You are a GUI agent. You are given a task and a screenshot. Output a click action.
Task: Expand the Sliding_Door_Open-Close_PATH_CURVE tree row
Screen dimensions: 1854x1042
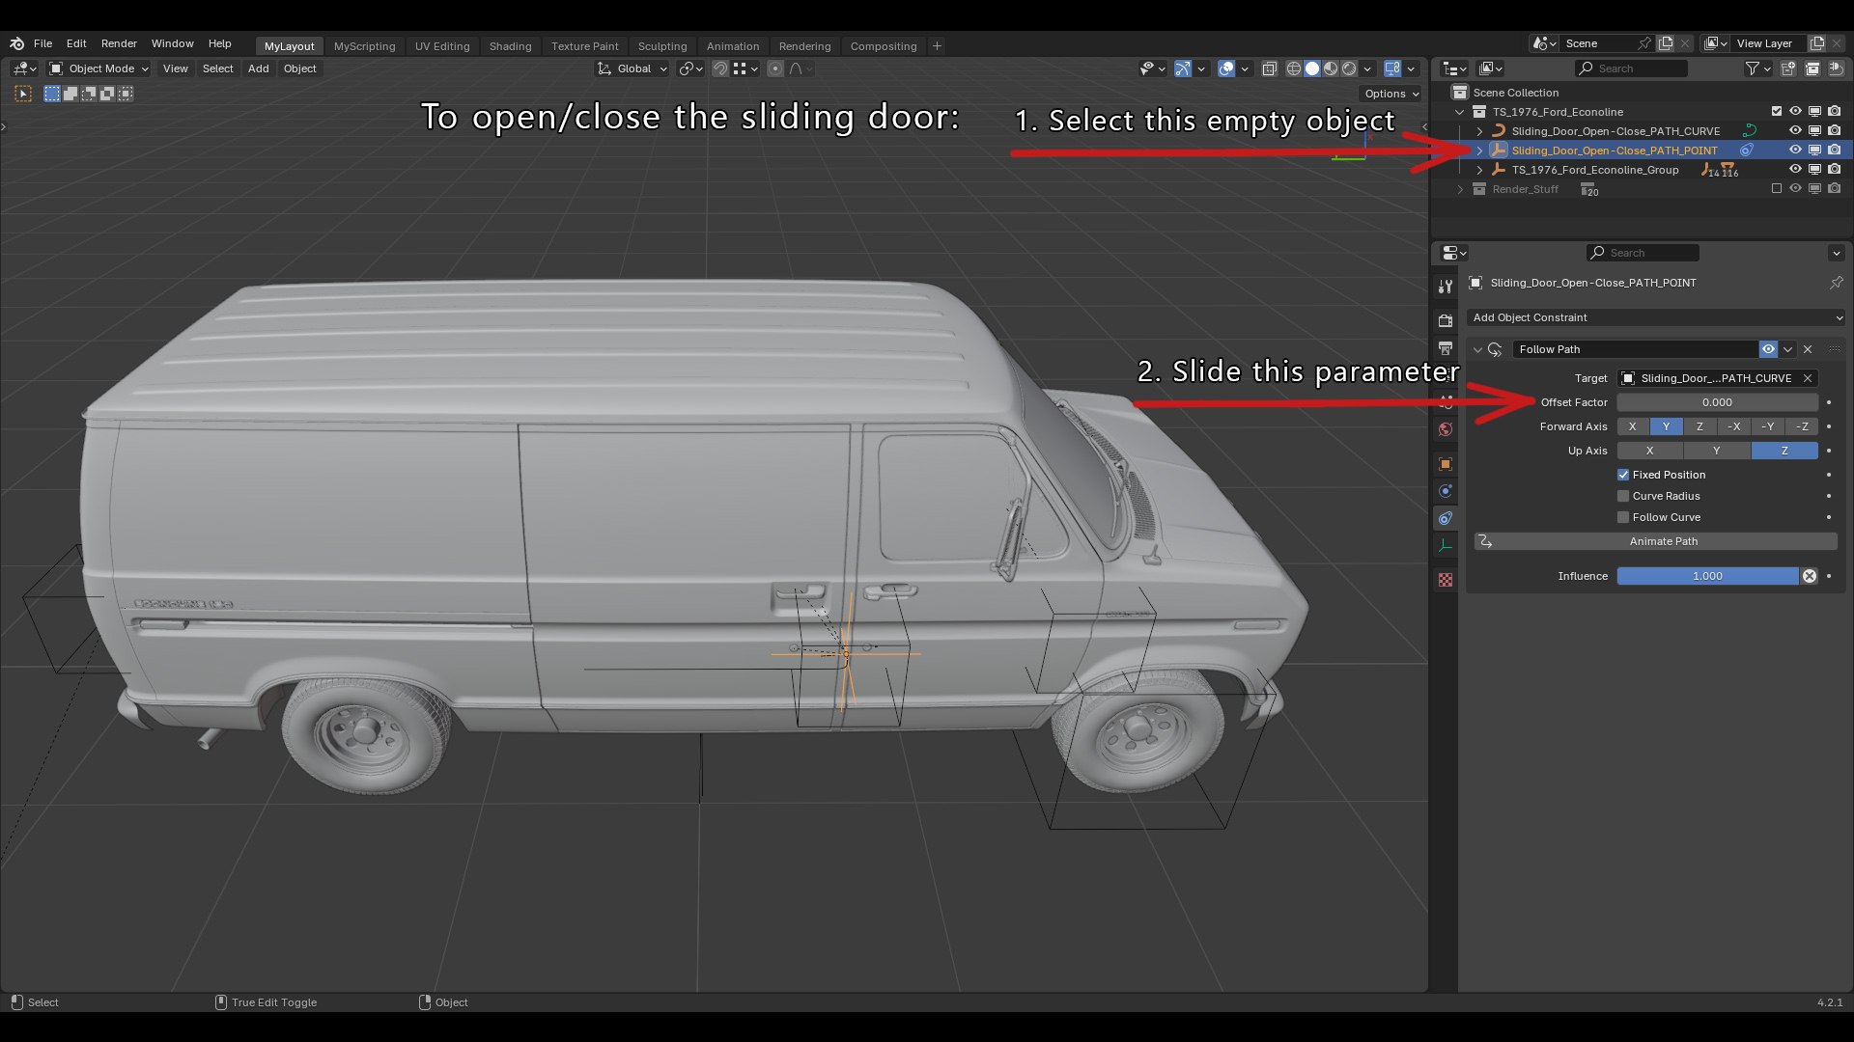tap(1479, 131)
